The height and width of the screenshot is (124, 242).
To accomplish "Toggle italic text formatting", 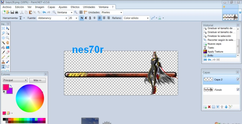I will (x=86, y=18).
